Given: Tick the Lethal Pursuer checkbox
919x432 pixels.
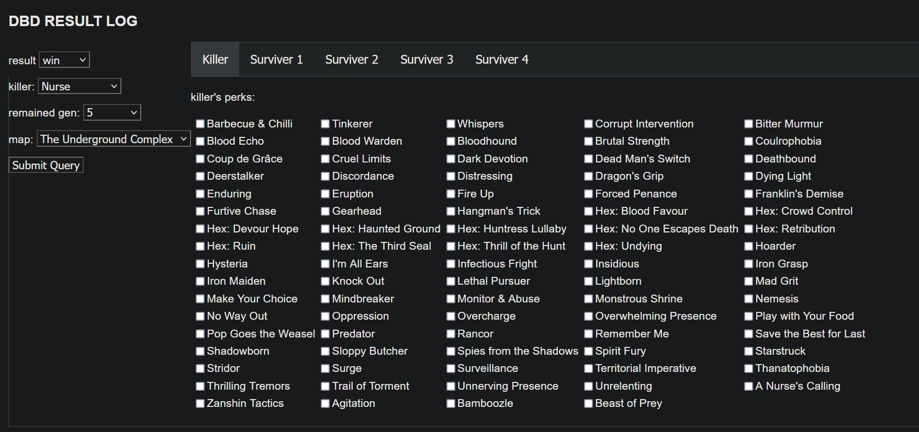Looking at the screenshot, I should [451, 281].
